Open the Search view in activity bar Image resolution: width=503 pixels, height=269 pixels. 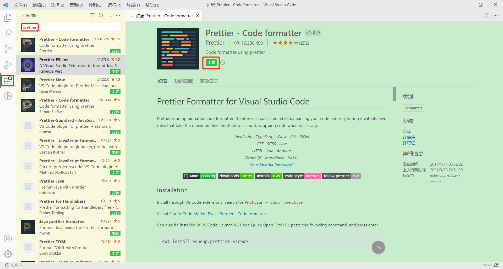(8, 33)
